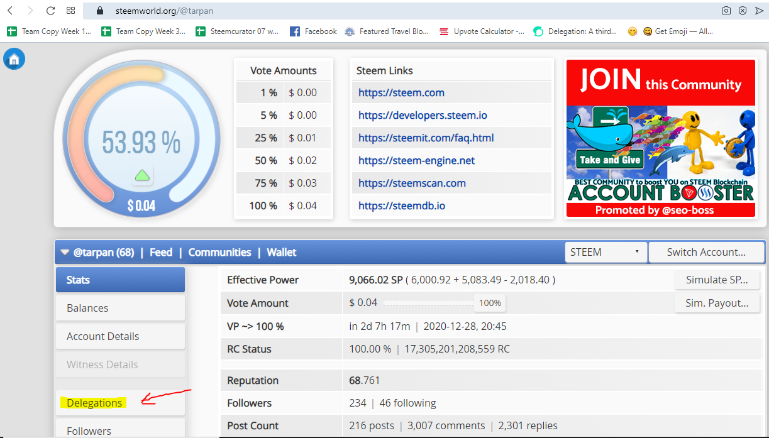769x438 pixels.
Task: Open Featured Travel Blo bookmark
Action: pyautogui.click(x=387, y=31)
